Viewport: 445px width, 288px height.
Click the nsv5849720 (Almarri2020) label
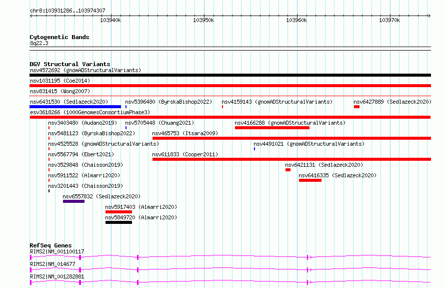click(x=141, y=217)
